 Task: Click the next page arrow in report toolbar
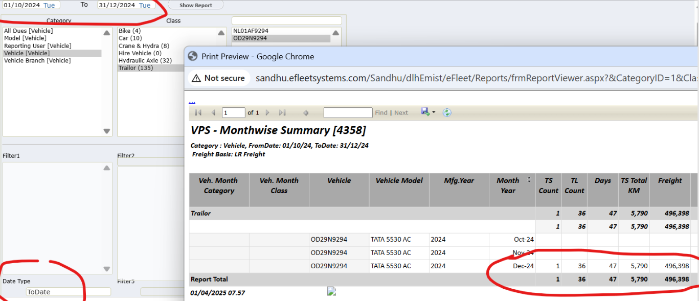pos(267,113)
